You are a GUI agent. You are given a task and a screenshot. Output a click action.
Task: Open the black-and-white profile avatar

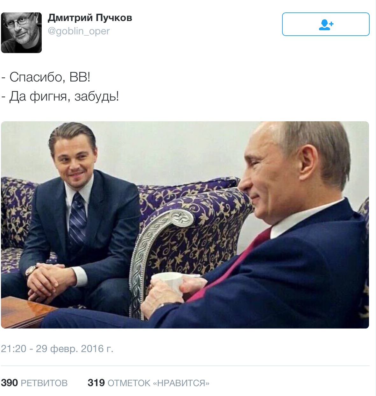click(21, 32)
